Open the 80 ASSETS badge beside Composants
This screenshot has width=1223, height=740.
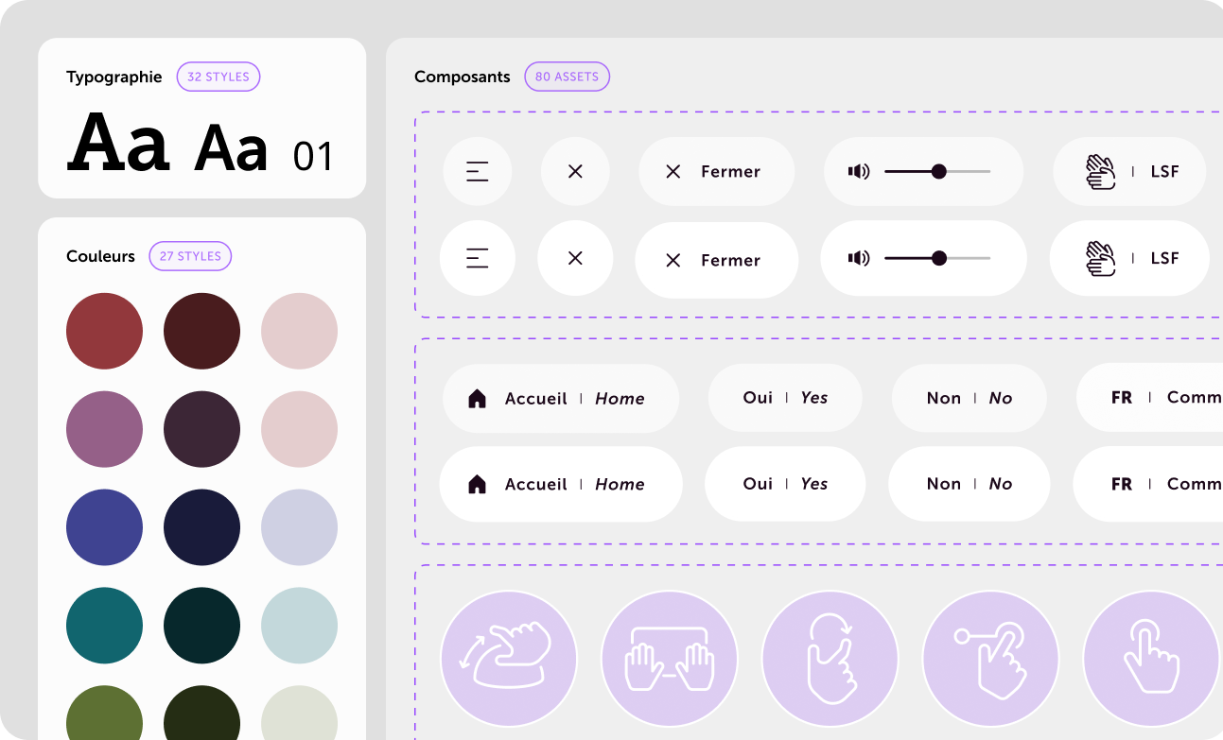(567, 77)
